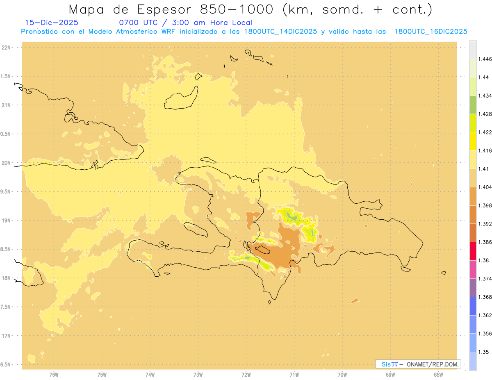Click the green 1.428–1.434 legend swatch
The height and width of the screenshot is (380, 492).
pyautogui.click(x=473, y=105)
